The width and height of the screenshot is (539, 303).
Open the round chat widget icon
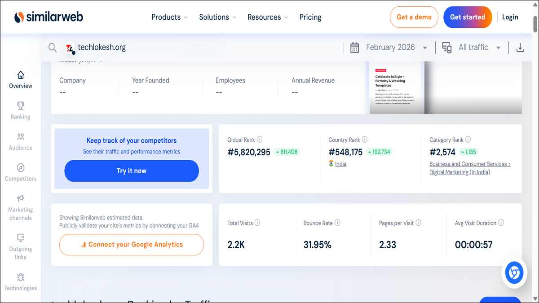pyautogui.click(x=514, y=273)
